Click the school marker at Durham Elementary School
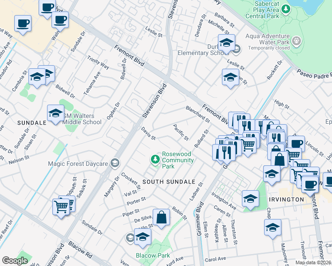The image size is (332, 266). coord(226,43)
